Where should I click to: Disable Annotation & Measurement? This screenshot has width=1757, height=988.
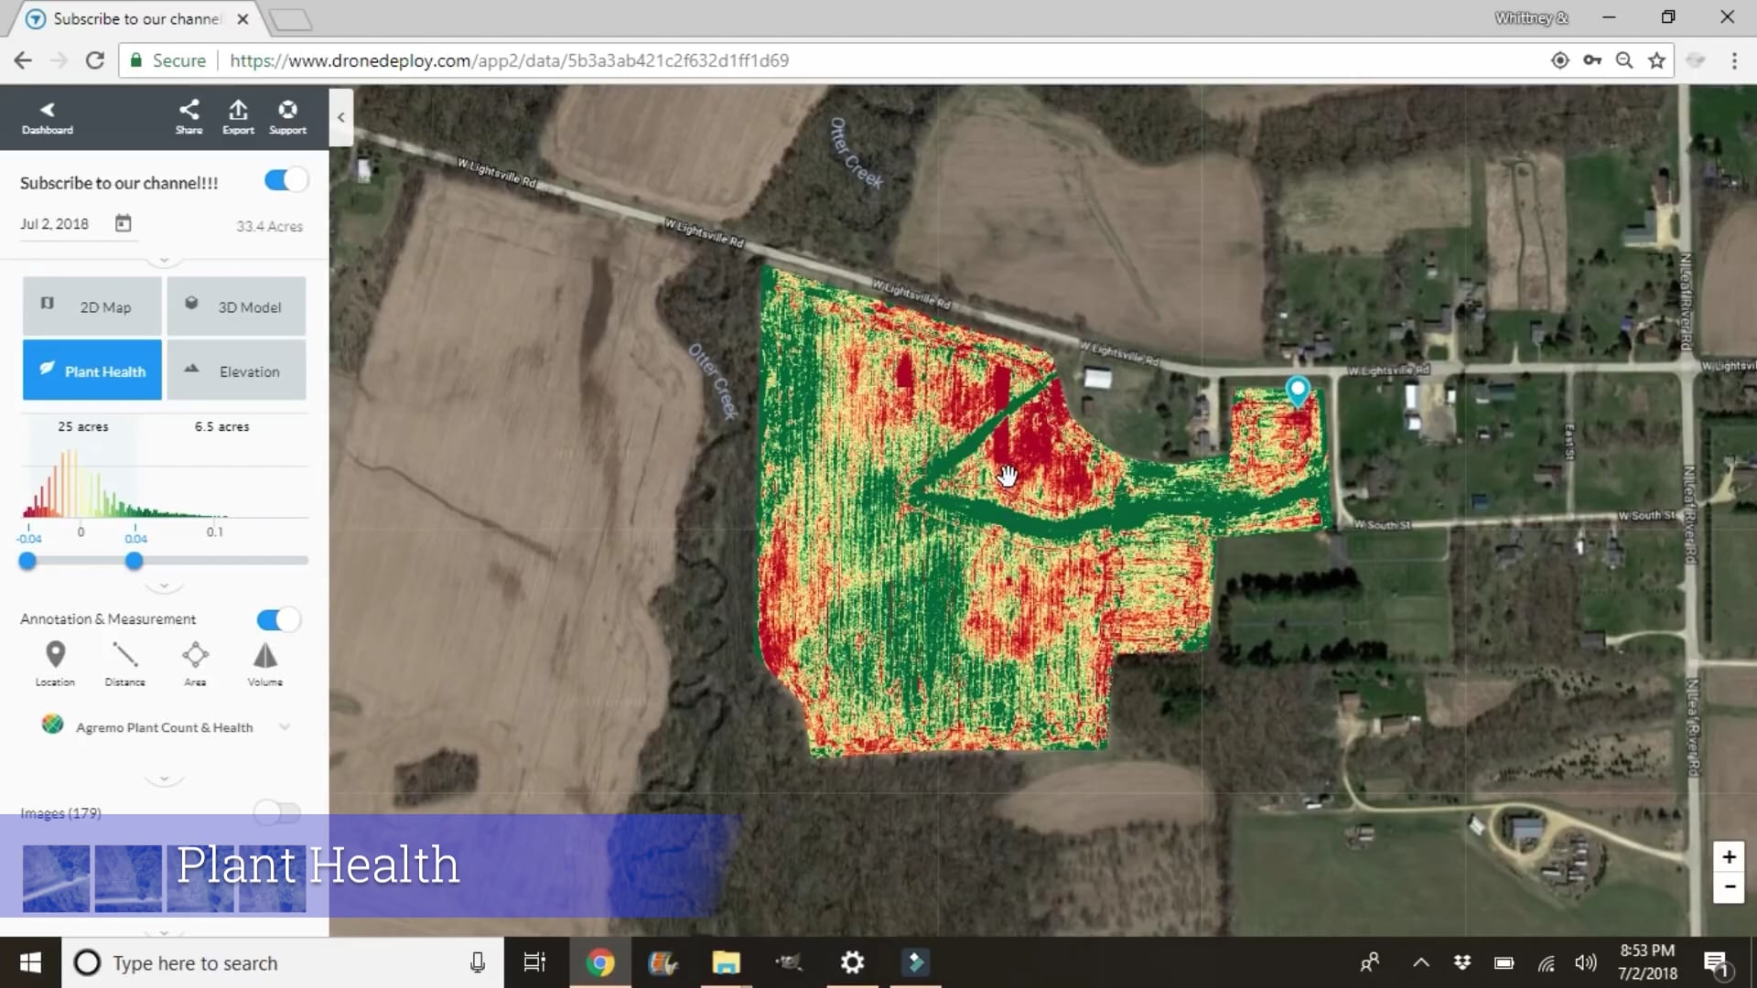click(x=276, y=619)
